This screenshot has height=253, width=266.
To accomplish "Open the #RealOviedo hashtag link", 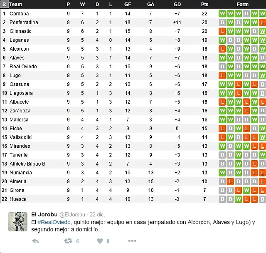I will pos(54,222).
